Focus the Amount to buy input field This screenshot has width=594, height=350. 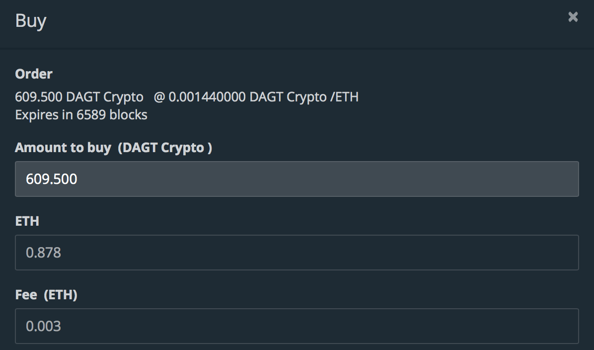[297, 179]
